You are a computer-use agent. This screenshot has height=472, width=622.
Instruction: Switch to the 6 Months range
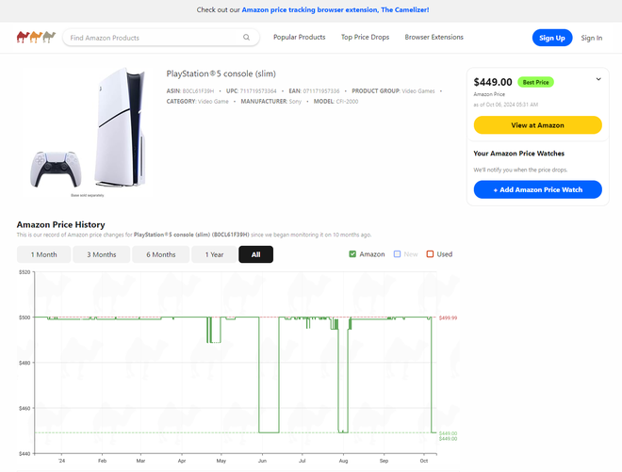160,254
